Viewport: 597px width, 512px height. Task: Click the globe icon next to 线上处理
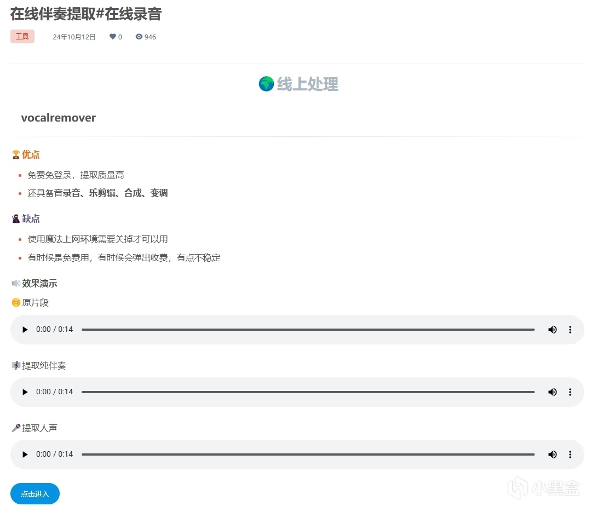pyautogui.click(x=266, y=84)
